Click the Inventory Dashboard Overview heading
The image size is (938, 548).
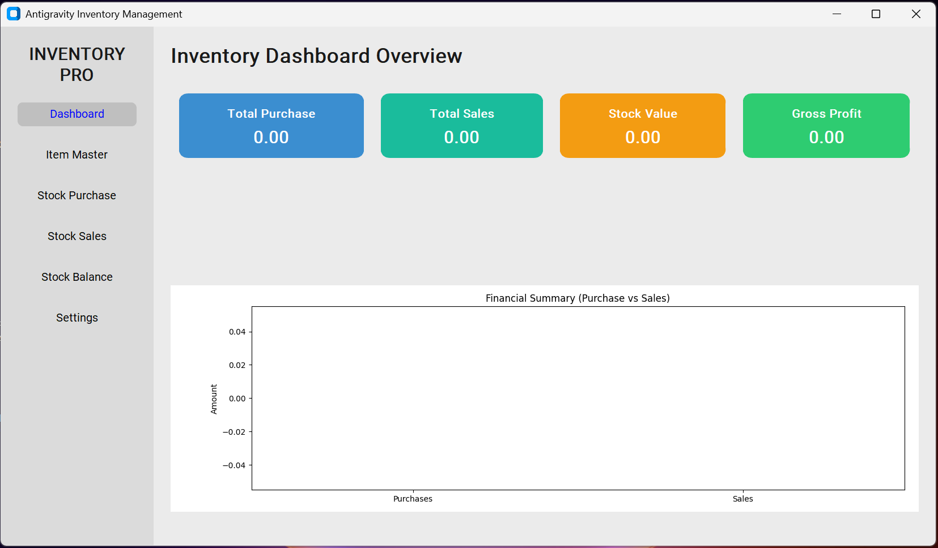(x=316, y=55)
